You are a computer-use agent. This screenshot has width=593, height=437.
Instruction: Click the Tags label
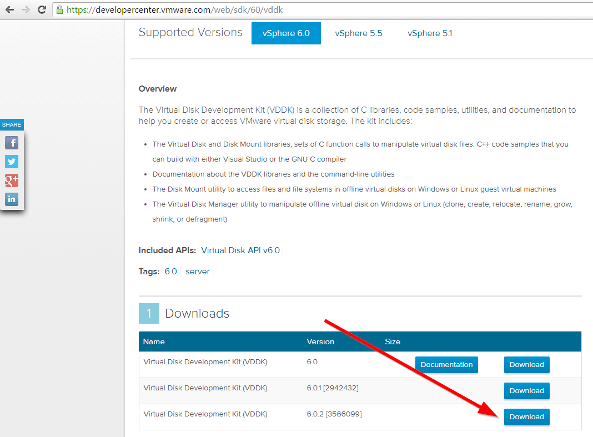click(149, 272)
